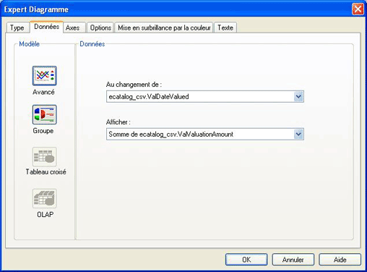Switch to the Options tab
367x272 pixels.
coord(100,27)
